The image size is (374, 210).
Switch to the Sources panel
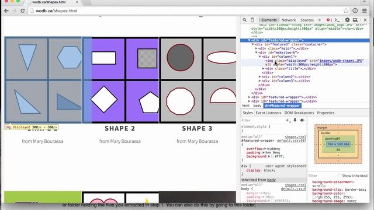pyautogui.click(x=307, y=20)
